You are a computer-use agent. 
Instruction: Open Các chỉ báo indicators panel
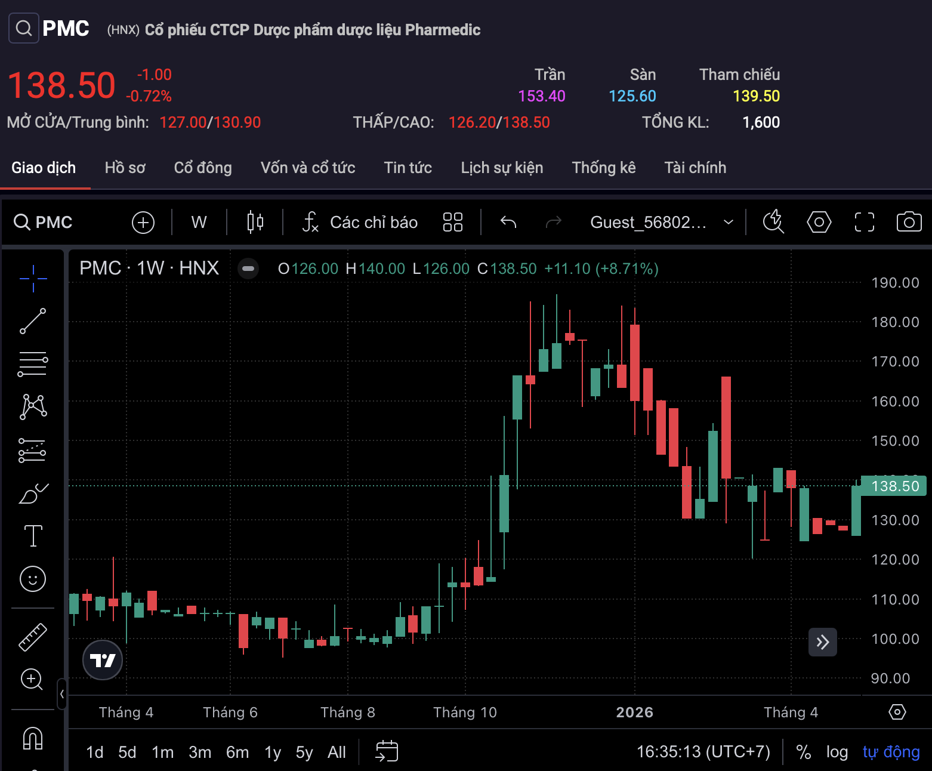tap(360, 223)
